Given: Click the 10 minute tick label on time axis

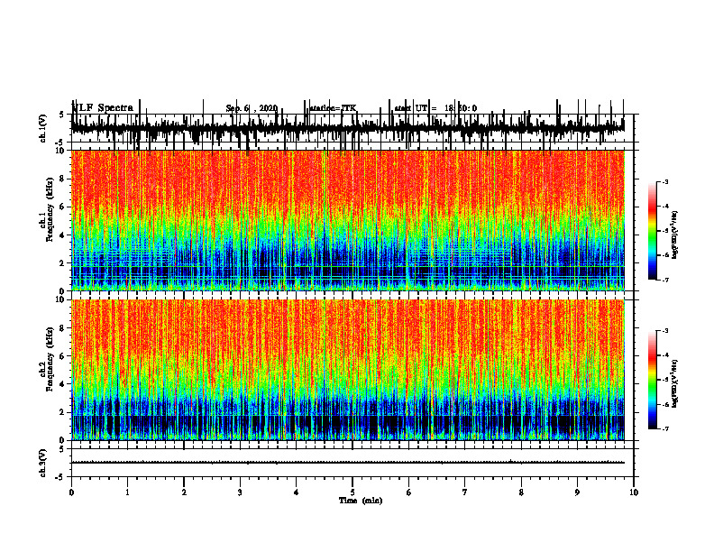Looking at the screenshot, I should (x=634, y=492).
